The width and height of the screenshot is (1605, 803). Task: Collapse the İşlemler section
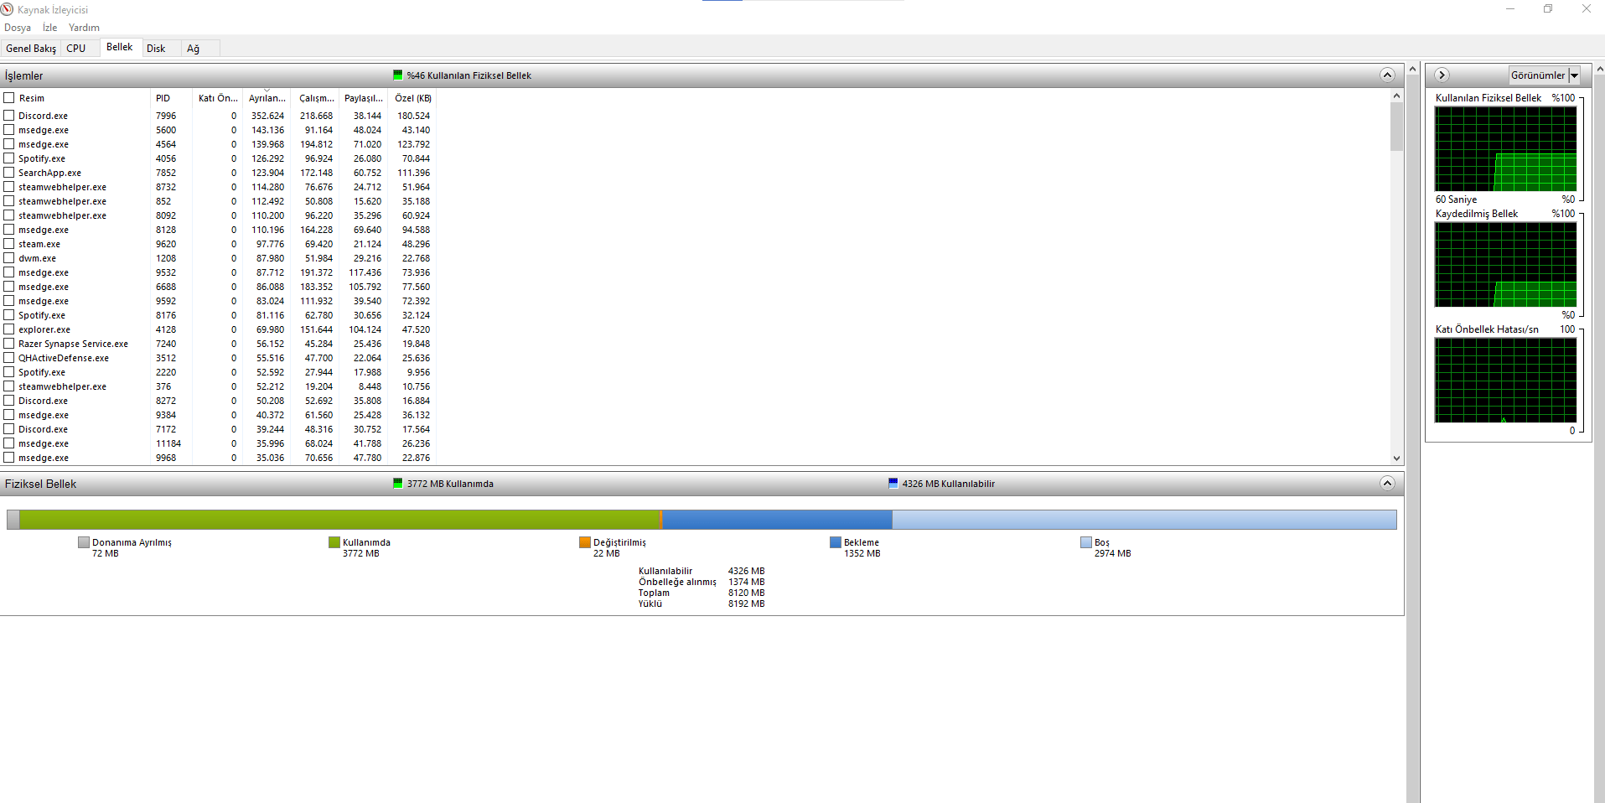[x=1387, y=75]
